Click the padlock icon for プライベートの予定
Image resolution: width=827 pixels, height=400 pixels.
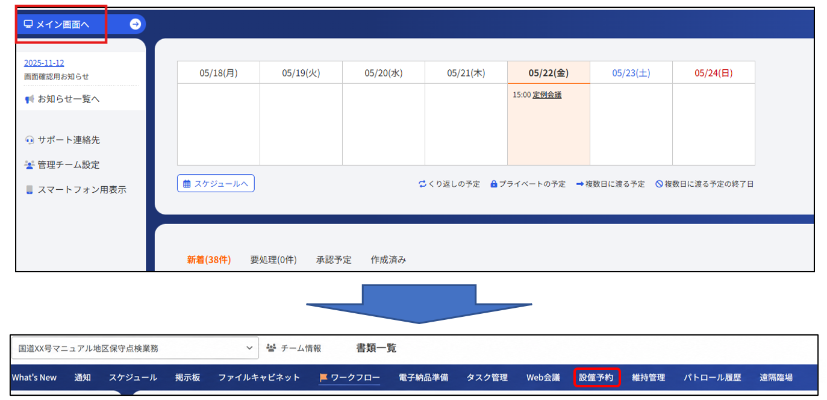494,184
